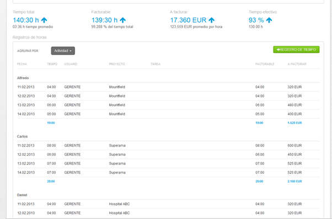This screenshot has width=332, height=219.
Task: Click the 99,288 % del tiempo total text
Action: 112,27
